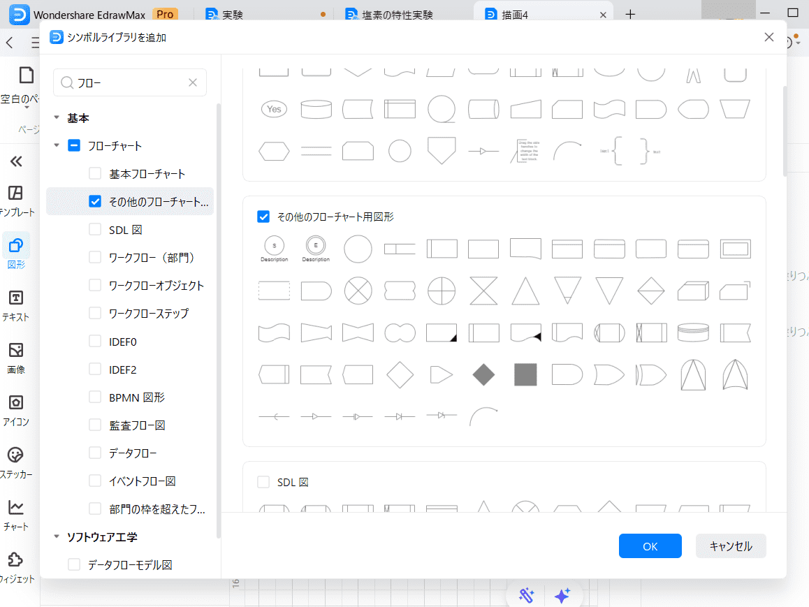Viewport: 809px width, 607px height.
Task: Collapse the フローチャート tree node
Action: (x=57, y=145)
